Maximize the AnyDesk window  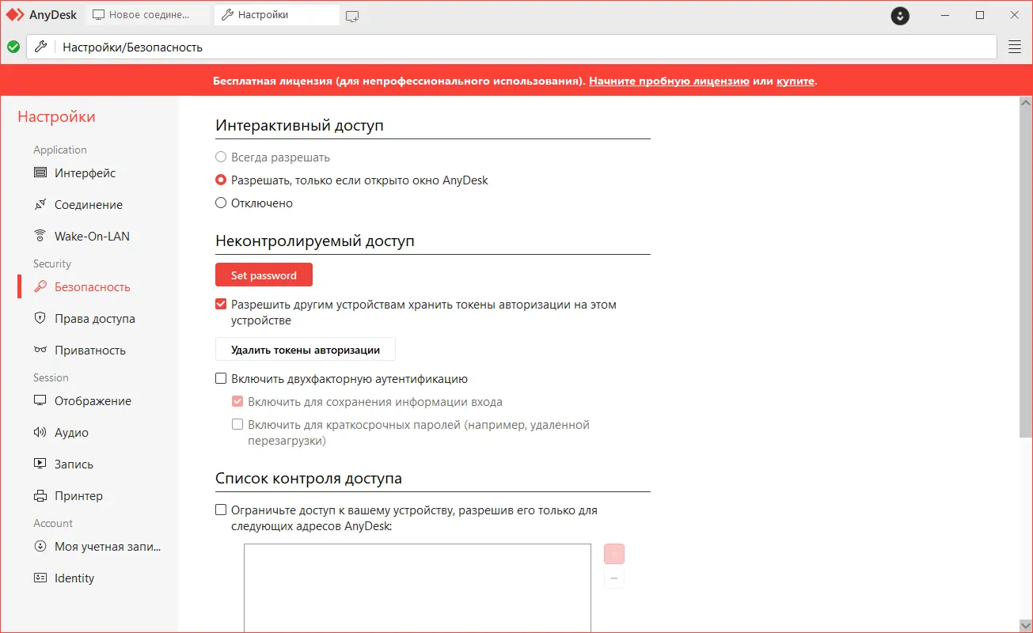click(980, 15)
